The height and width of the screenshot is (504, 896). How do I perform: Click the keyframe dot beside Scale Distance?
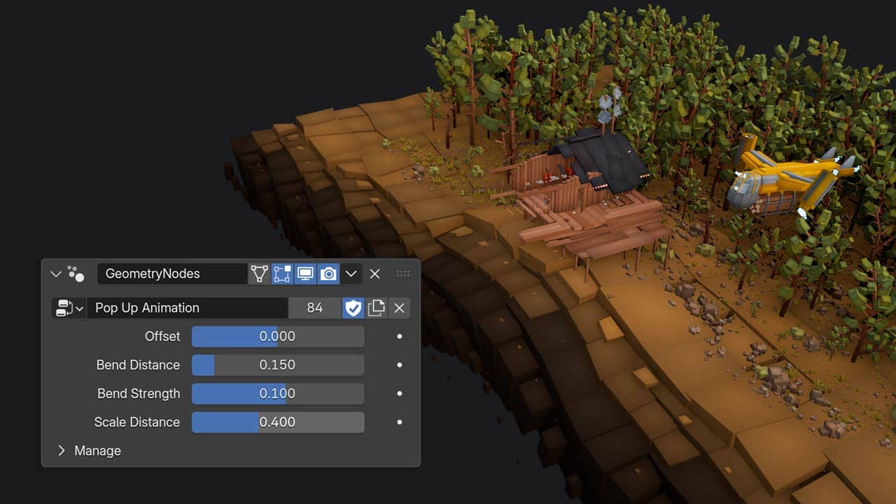[400, 422]
